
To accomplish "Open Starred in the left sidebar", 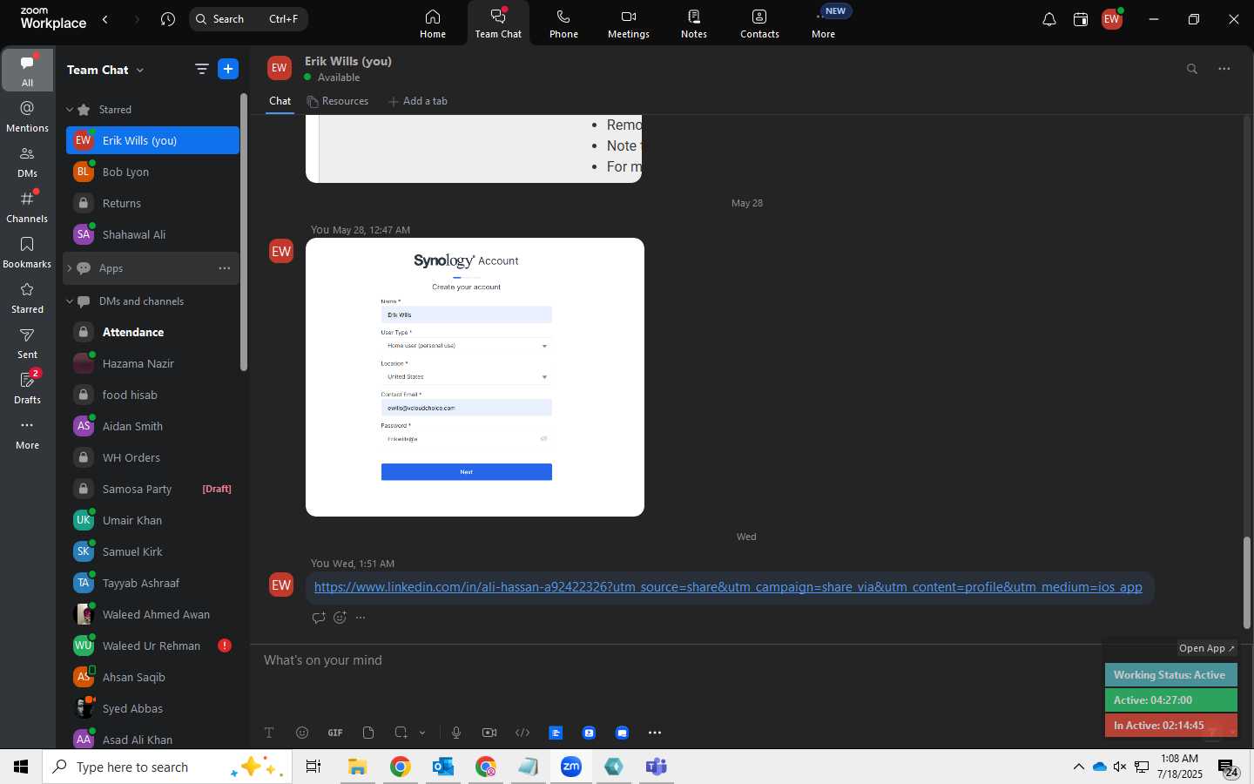I will point(27,297).
